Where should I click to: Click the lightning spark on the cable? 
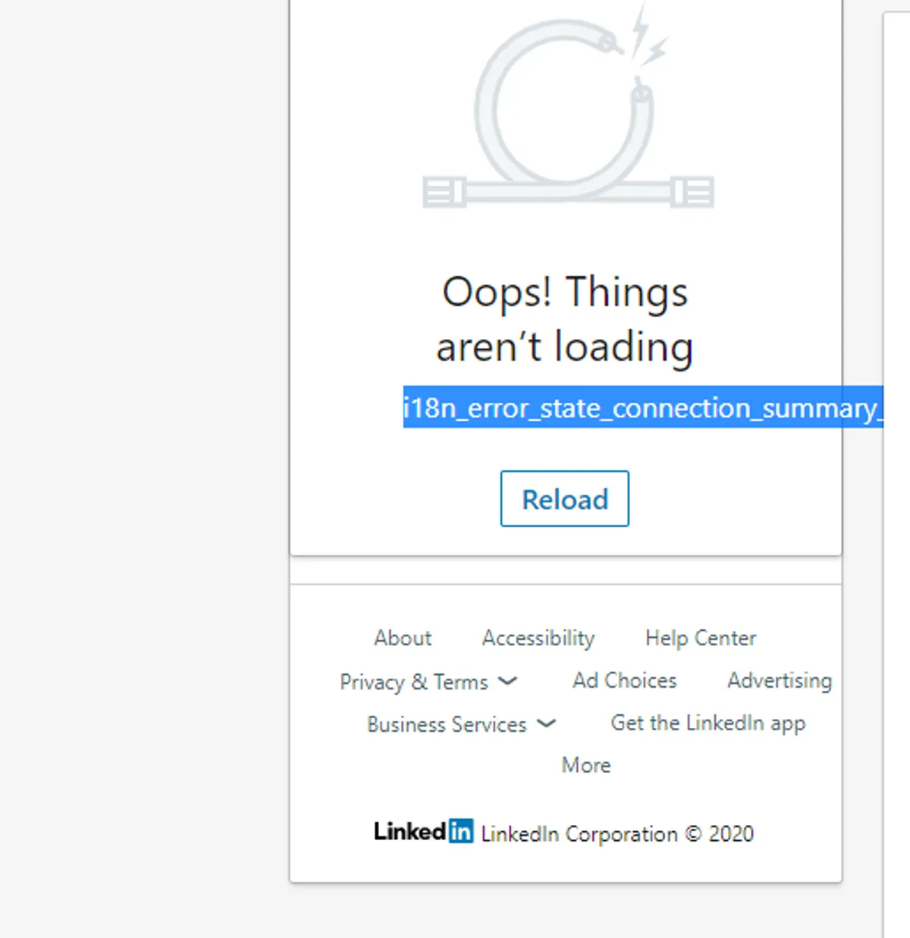[646, 42]
